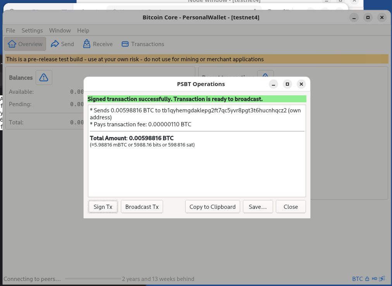Image resolution: width=392 pixels, height=286 pixels.
Task: Click the Save… button
Action: 258,207
